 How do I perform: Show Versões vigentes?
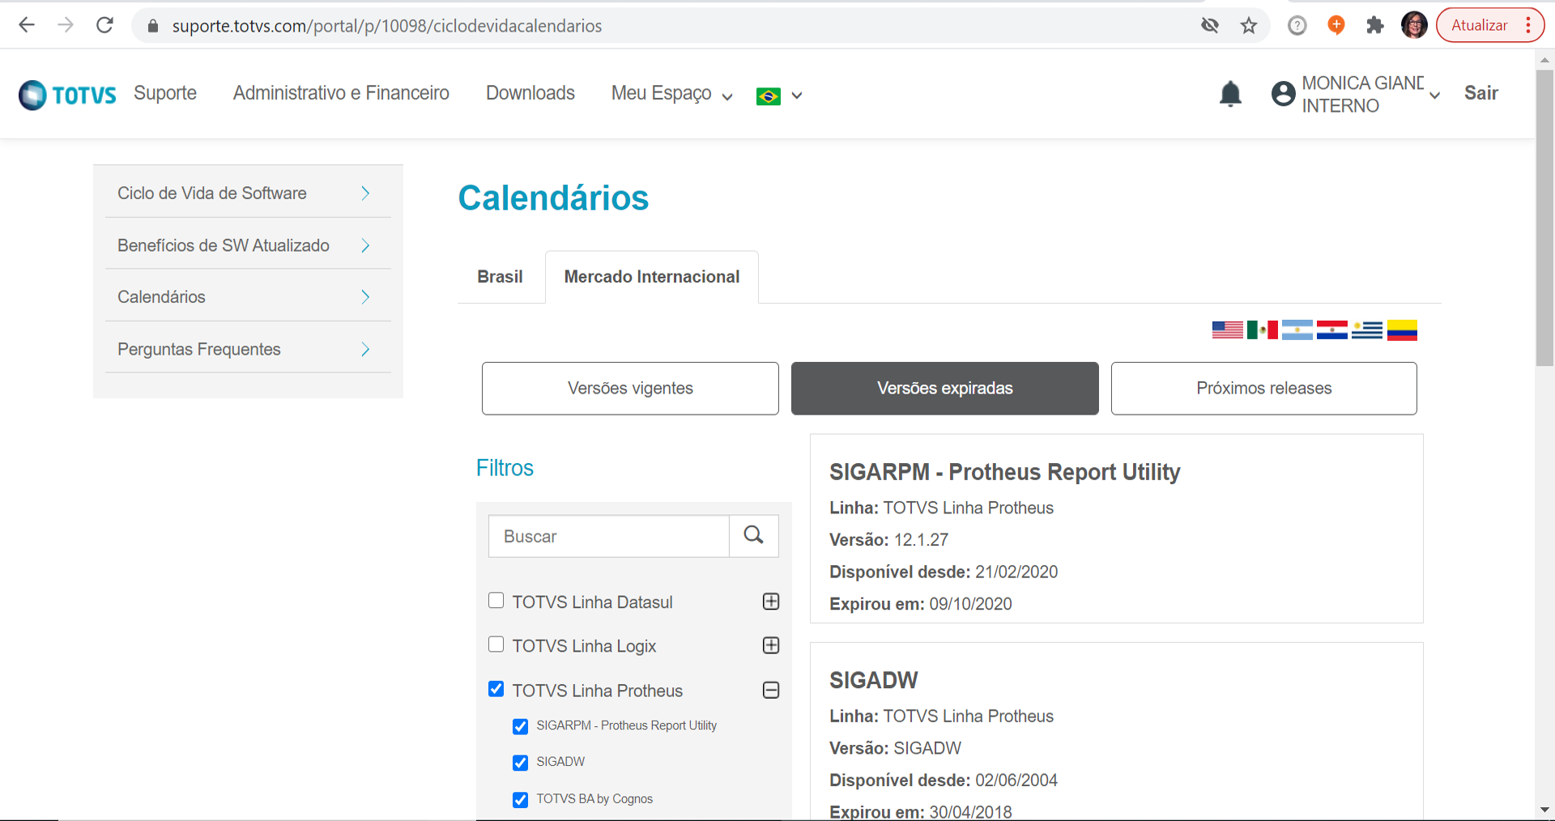(630, 389)
